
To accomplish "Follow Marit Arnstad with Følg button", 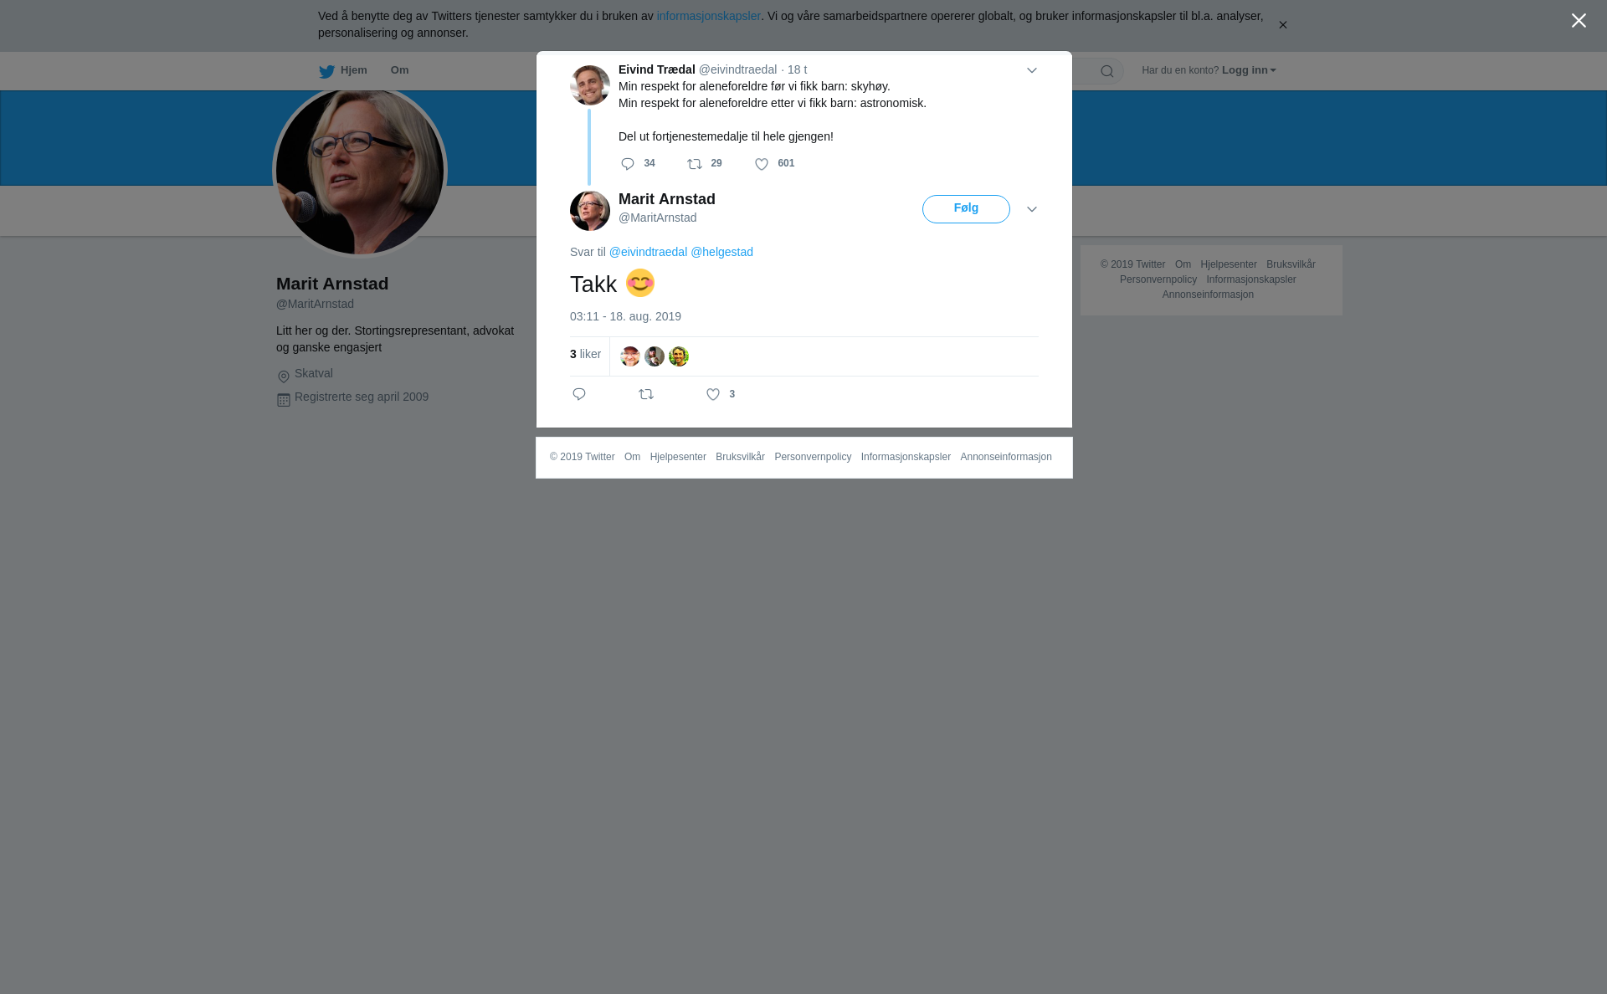I will click(966, 209).
